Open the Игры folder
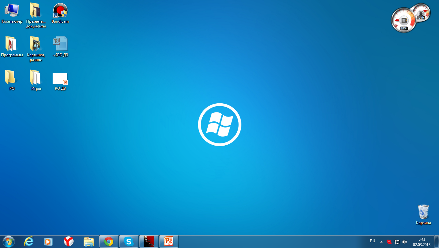The height and width of the screenshot is (248, 439). [x=36, y=80]
